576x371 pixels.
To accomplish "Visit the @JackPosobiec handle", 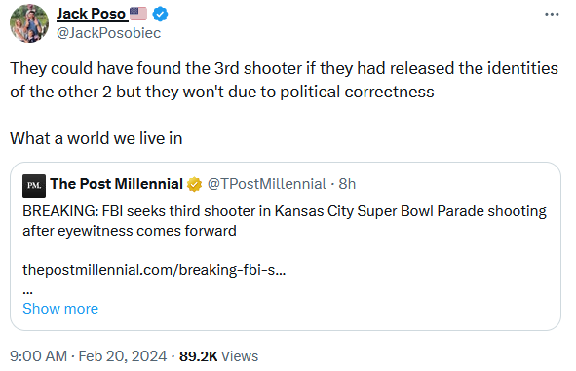I will point(109,33).
